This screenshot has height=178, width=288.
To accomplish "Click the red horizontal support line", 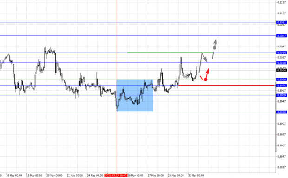I will 226,85.
